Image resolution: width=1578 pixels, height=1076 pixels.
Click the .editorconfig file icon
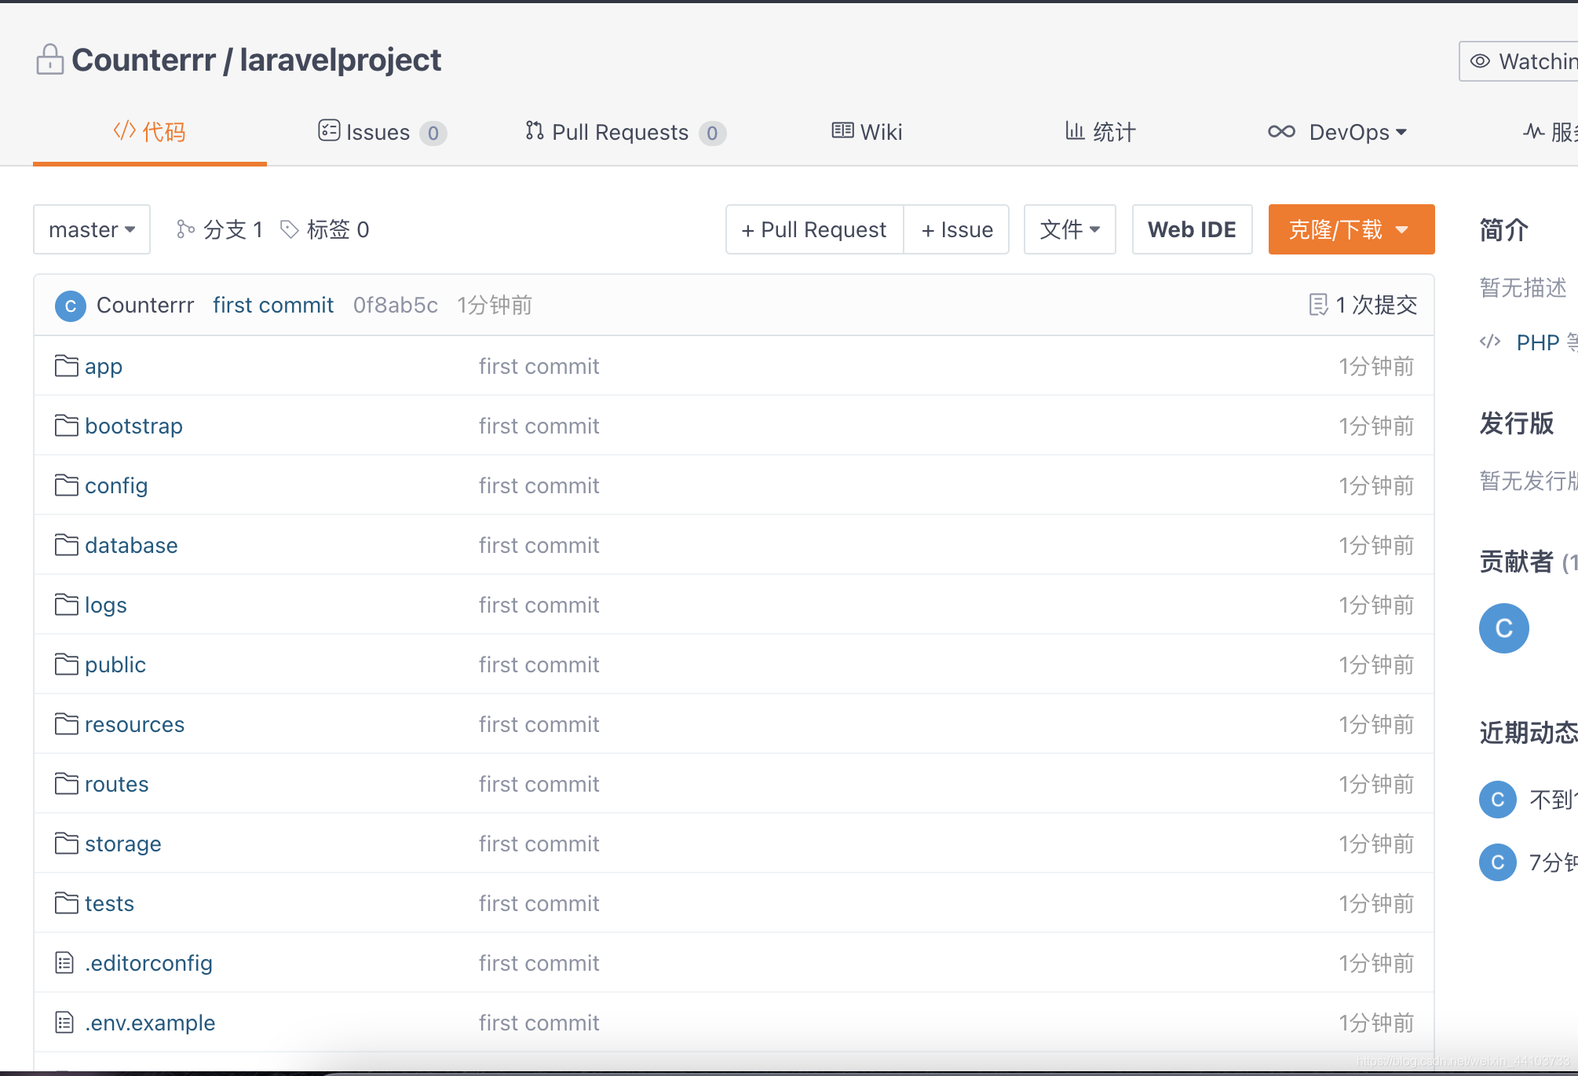pyautogui.click(x=65, y=962)
